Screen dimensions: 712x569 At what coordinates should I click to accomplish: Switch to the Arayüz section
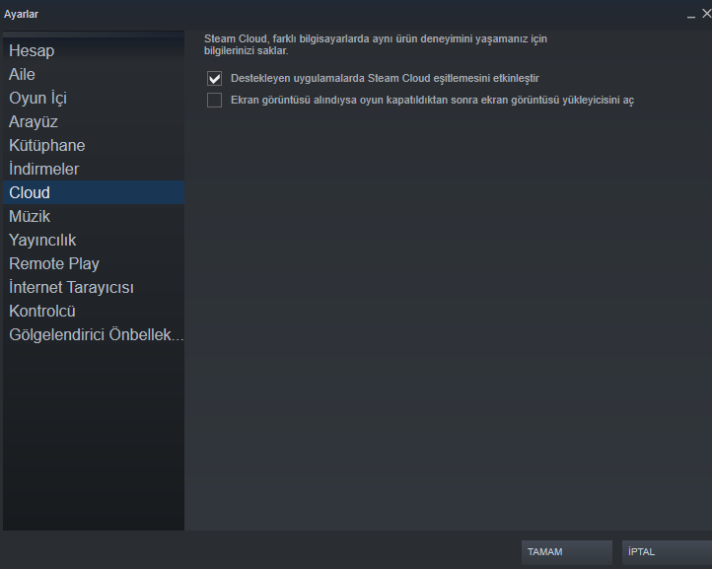(94, 121)
